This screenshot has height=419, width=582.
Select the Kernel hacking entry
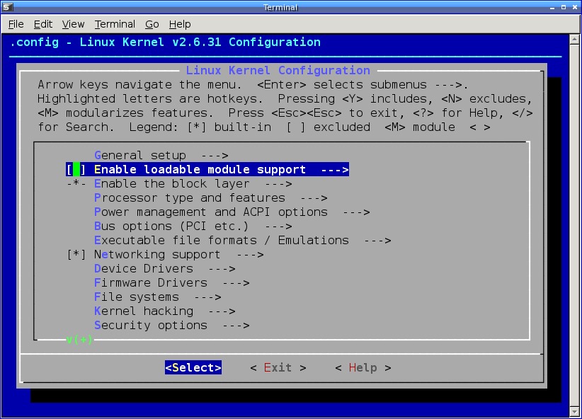[143, 311]
